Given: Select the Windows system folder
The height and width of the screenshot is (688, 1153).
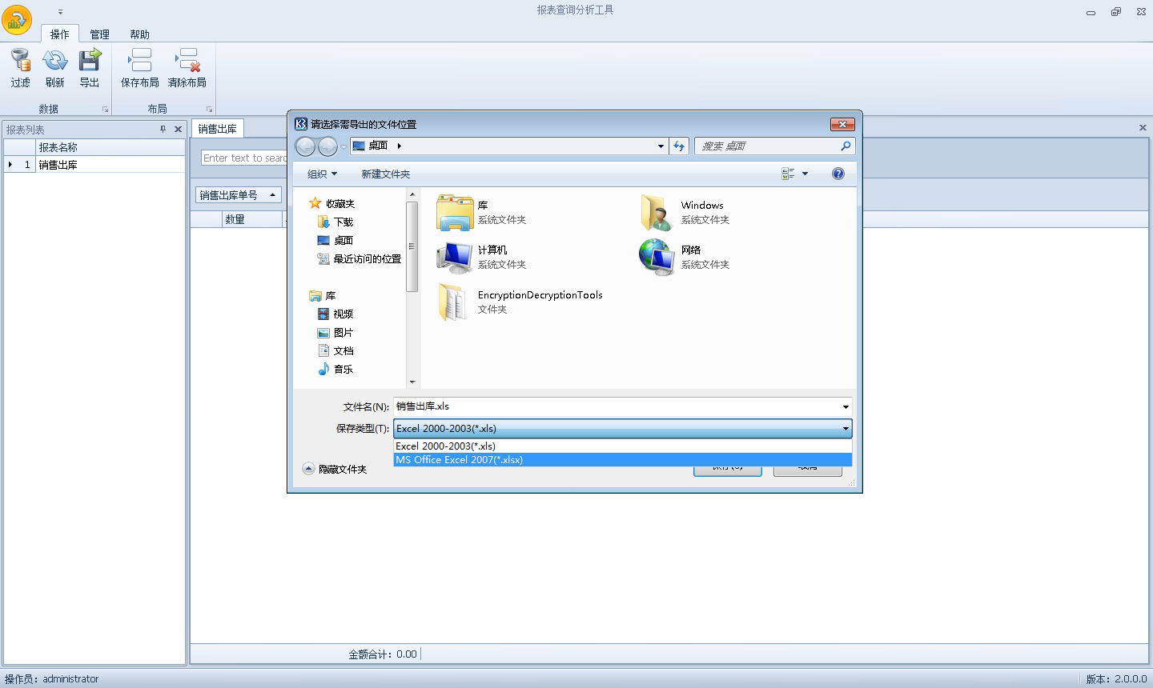Looking at the screenshot, I should tap(657, 213).
